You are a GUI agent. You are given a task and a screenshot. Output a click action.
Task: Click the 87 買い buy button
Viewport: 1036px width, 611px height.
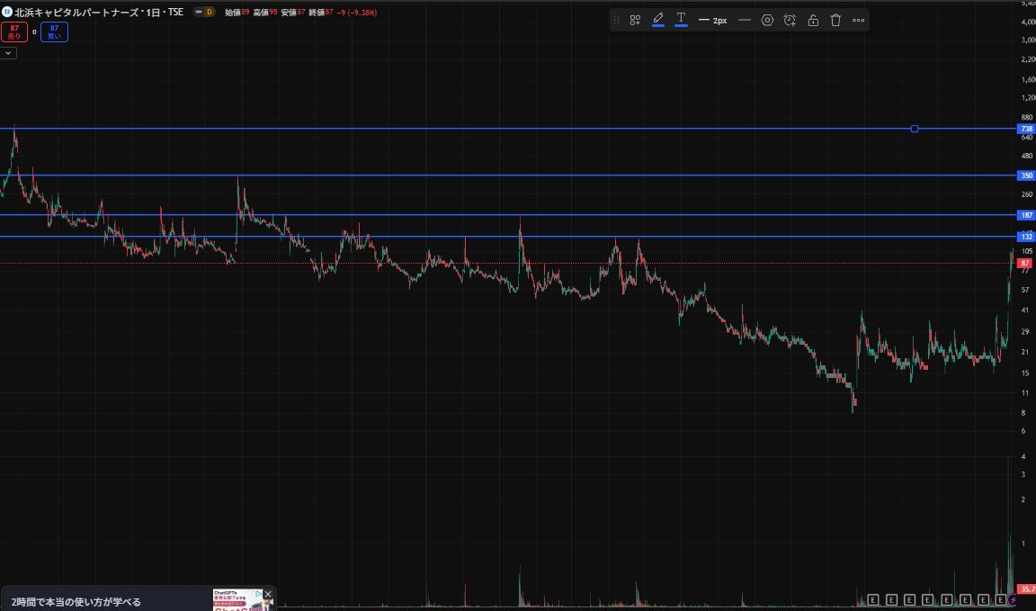click(54, 31)
